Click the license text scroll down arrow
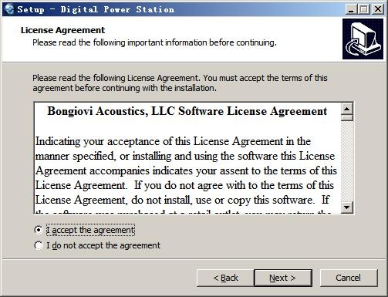 click(347, 207)
